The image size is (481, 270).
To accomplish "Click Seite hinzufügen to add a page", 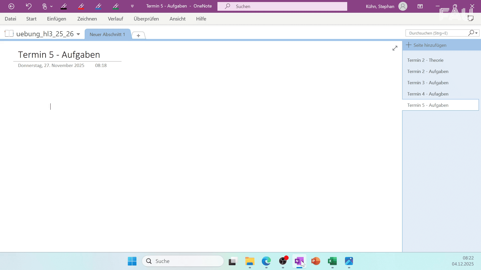I will 429,45.
